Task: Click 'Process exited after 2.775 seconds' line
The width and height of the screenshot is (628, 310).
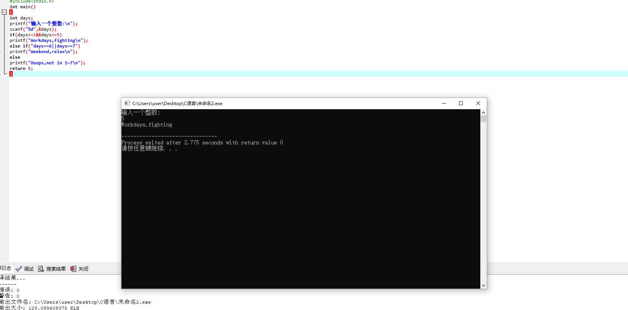Action: 202,143
